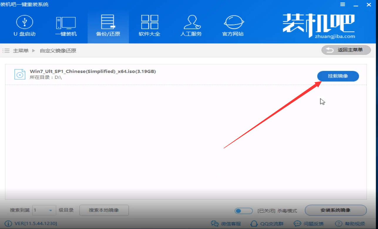Open the 软件大全 software center

(149, 26)
